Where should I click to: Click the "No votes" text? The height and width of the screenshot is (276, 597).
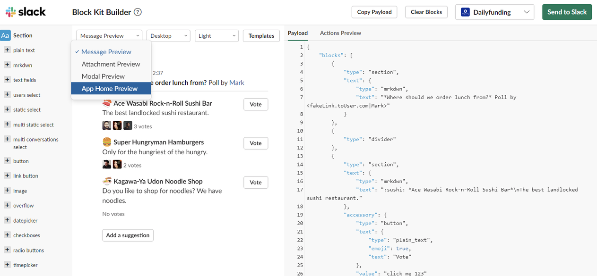point(113,214)
